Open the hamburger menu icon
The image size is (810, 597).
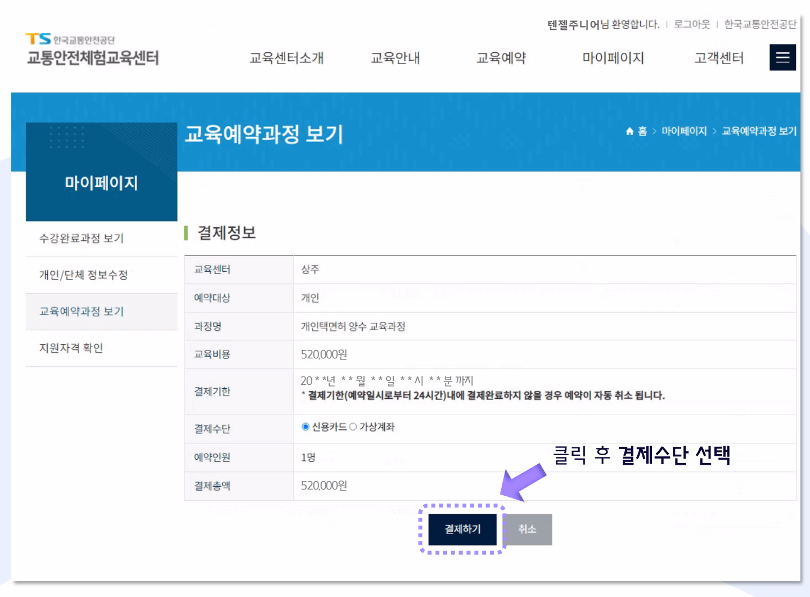click(x=782, y=57)
